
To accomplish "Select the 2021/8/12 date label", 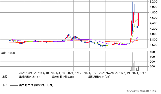I will tap(139, 73).
